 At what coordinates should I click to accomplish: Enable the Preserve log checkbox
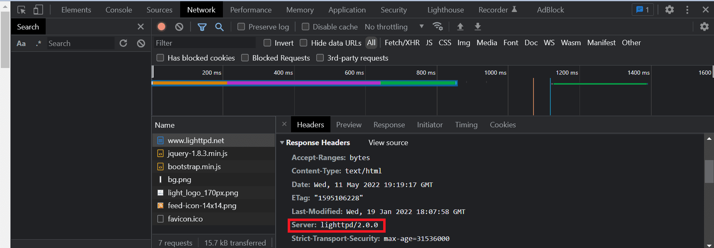[241, 27]
